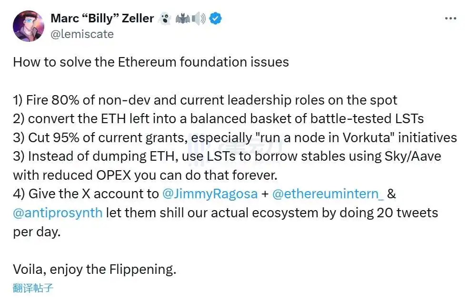This screenshot has height=300, width=470.
Task: Click the bat emoji in display name
Action: (182, 19)
